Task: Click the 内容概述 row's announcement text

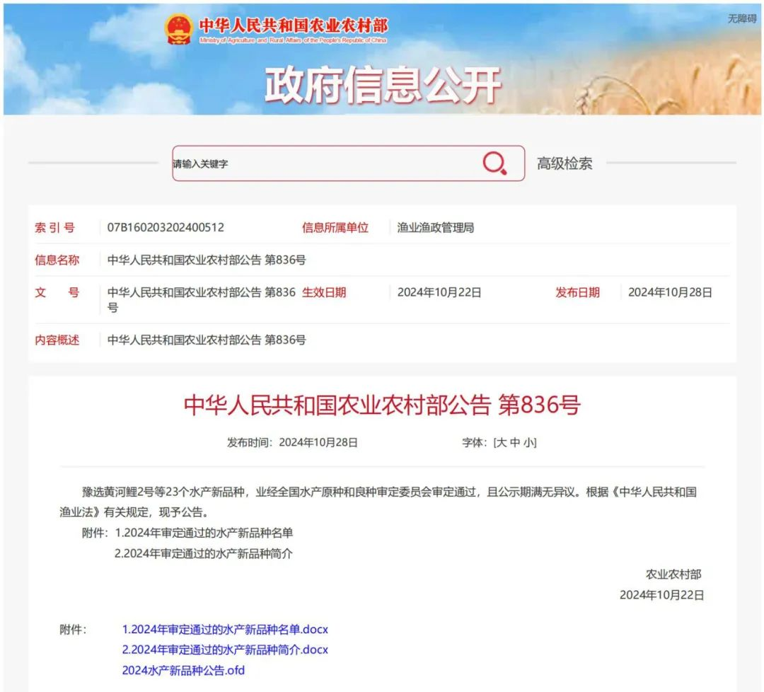Action: (x=207, y=340)
